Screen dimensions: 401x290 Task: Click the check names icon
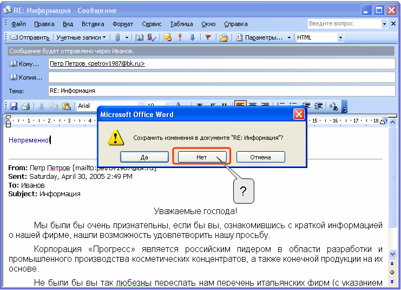click(152, 37)
